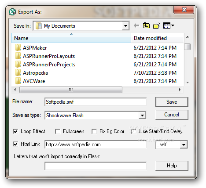
Task: Click the horizontal scrollbar left arrow
Action: click(x=15, y=90)
